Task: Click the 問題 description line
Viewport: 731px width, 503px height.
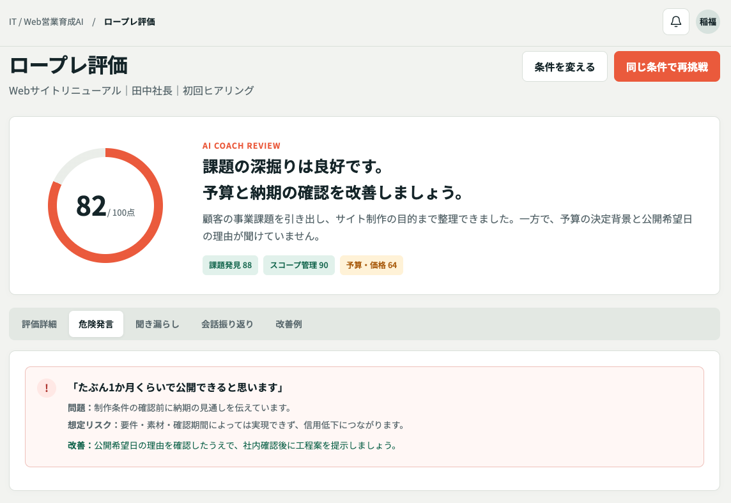Action: (x=180, y=408)
